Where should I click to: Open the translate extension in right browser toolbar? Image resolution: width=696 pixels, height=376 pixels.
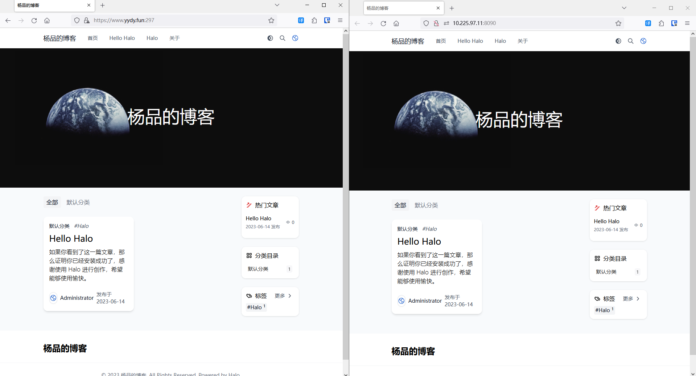point(648,23)
